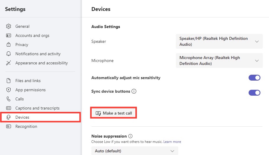Select the highlighted Devices menu item
This screenshot has width=269, height=155.
tap(40, 117)
